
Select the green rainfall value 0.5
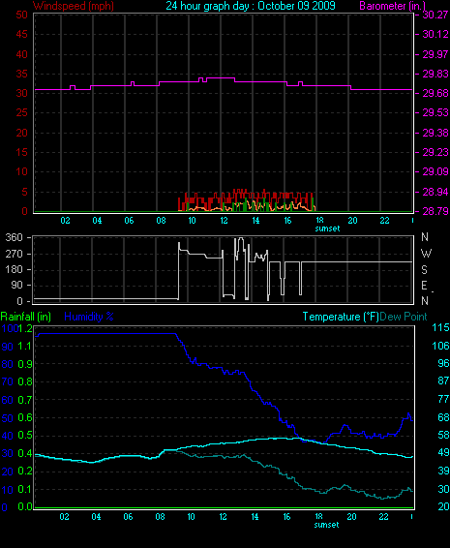25,435
